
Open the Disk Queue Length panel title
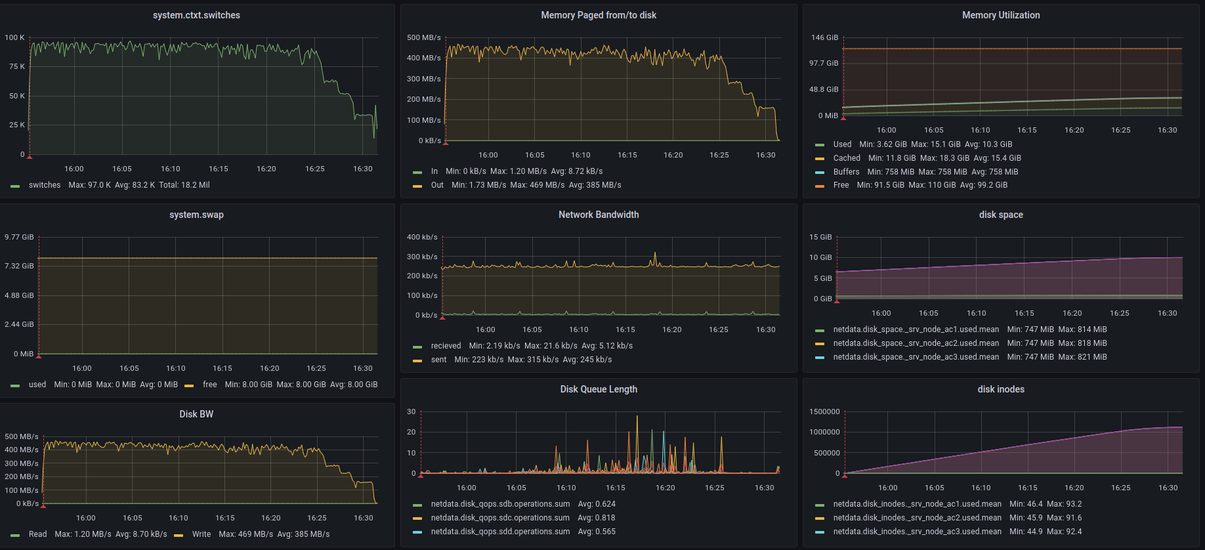coord(598,389)
